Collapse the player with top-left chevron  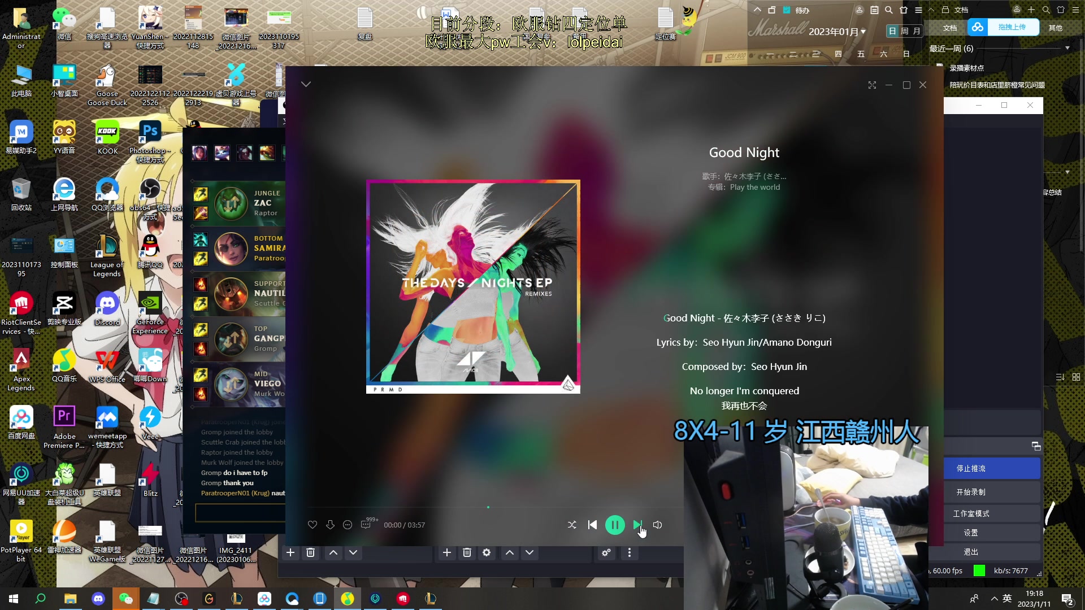coord(306,84)
